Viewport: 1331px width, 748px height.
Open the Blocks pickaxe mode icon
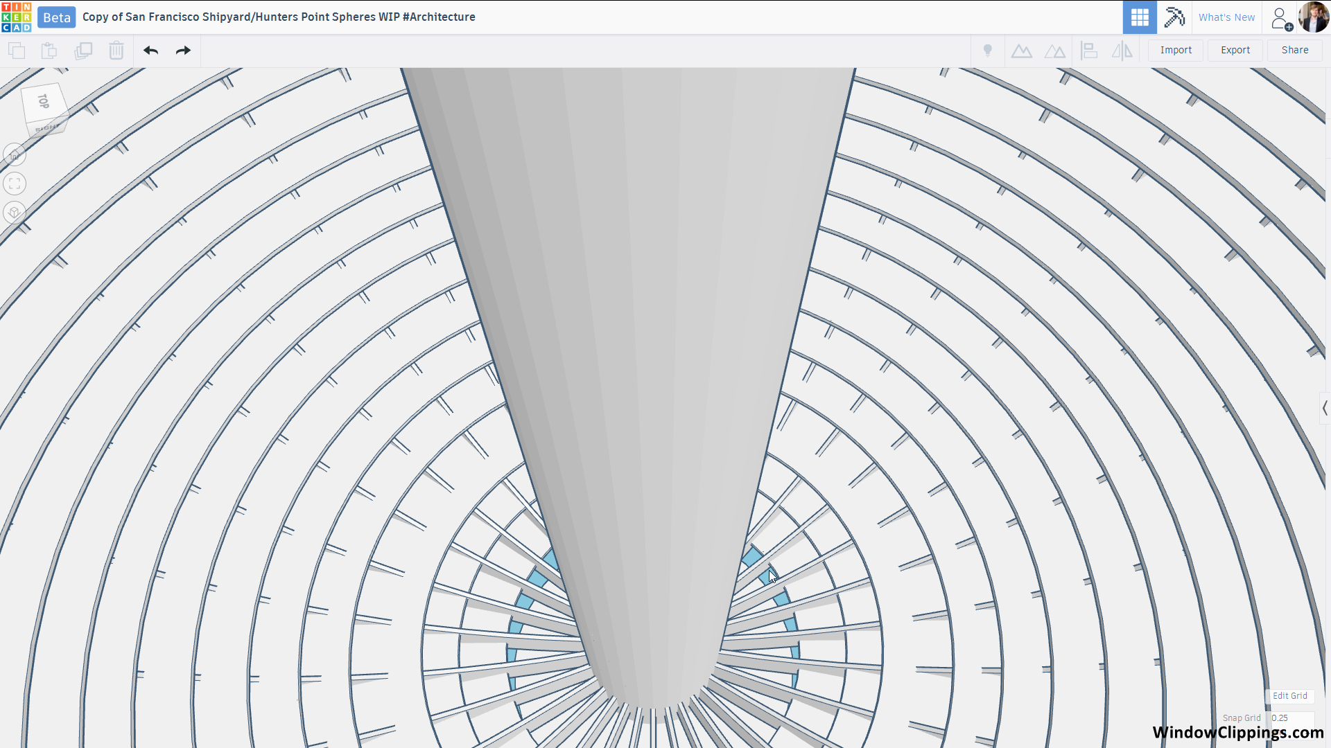[x=1174, y=17]
